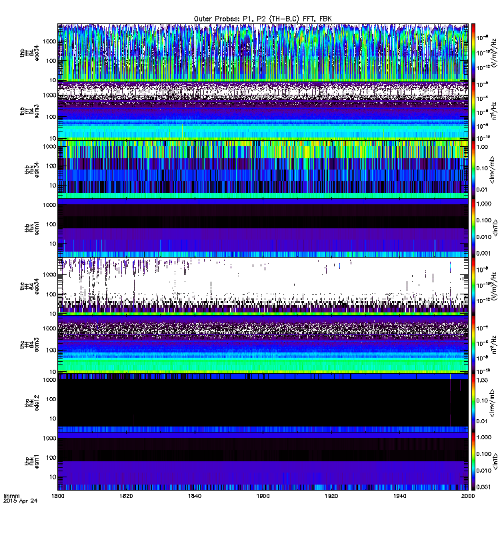Click the color bar of thc fbk scm1 panel
The height and width of the screenshot is (534, 500).
[x=473, y=461]
